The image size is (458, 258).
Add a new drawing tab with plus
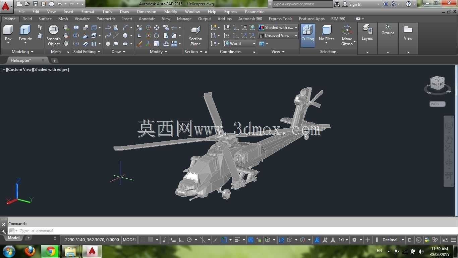tap(54, 60)
